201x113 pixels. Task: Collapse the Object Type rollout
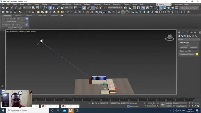point(184,43)
